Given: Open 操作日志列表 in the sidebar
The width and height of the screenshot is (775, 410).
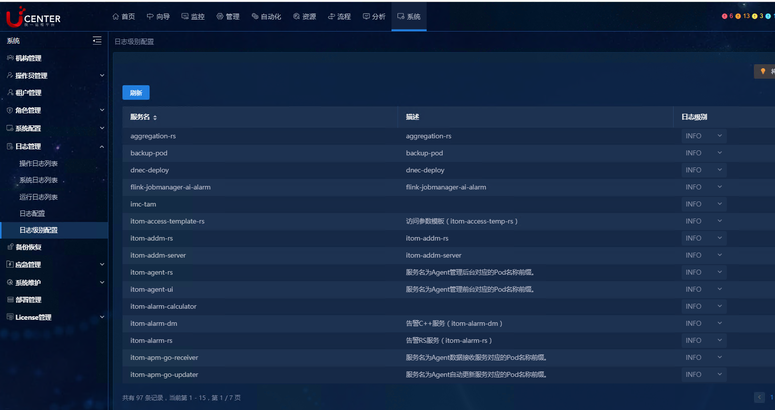Looking at the screenshot, I should click(x=39, y=163).
